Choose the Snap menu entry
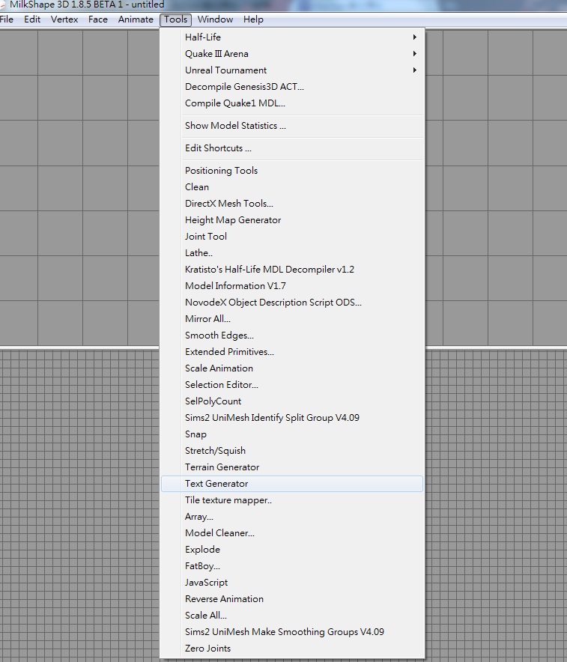567x662 pixels. (x=291, y=434)
